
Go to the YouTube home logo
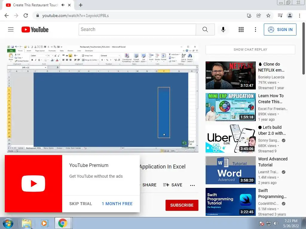click(x=35, y=30)
